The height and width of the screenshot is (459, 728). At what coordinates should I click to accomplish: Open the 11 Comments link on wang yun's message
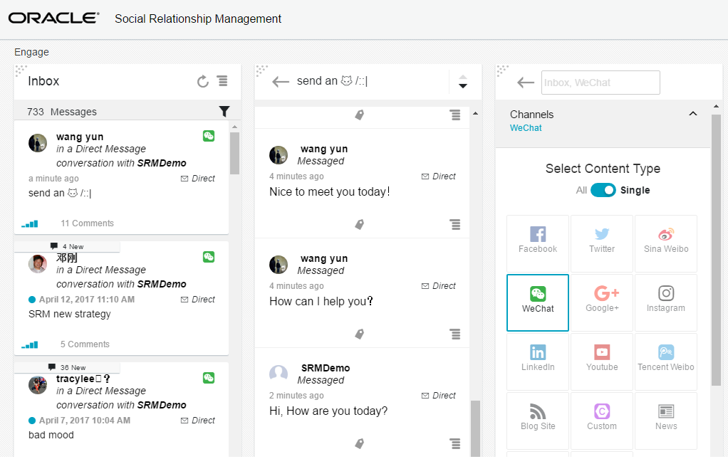point(87,223)
